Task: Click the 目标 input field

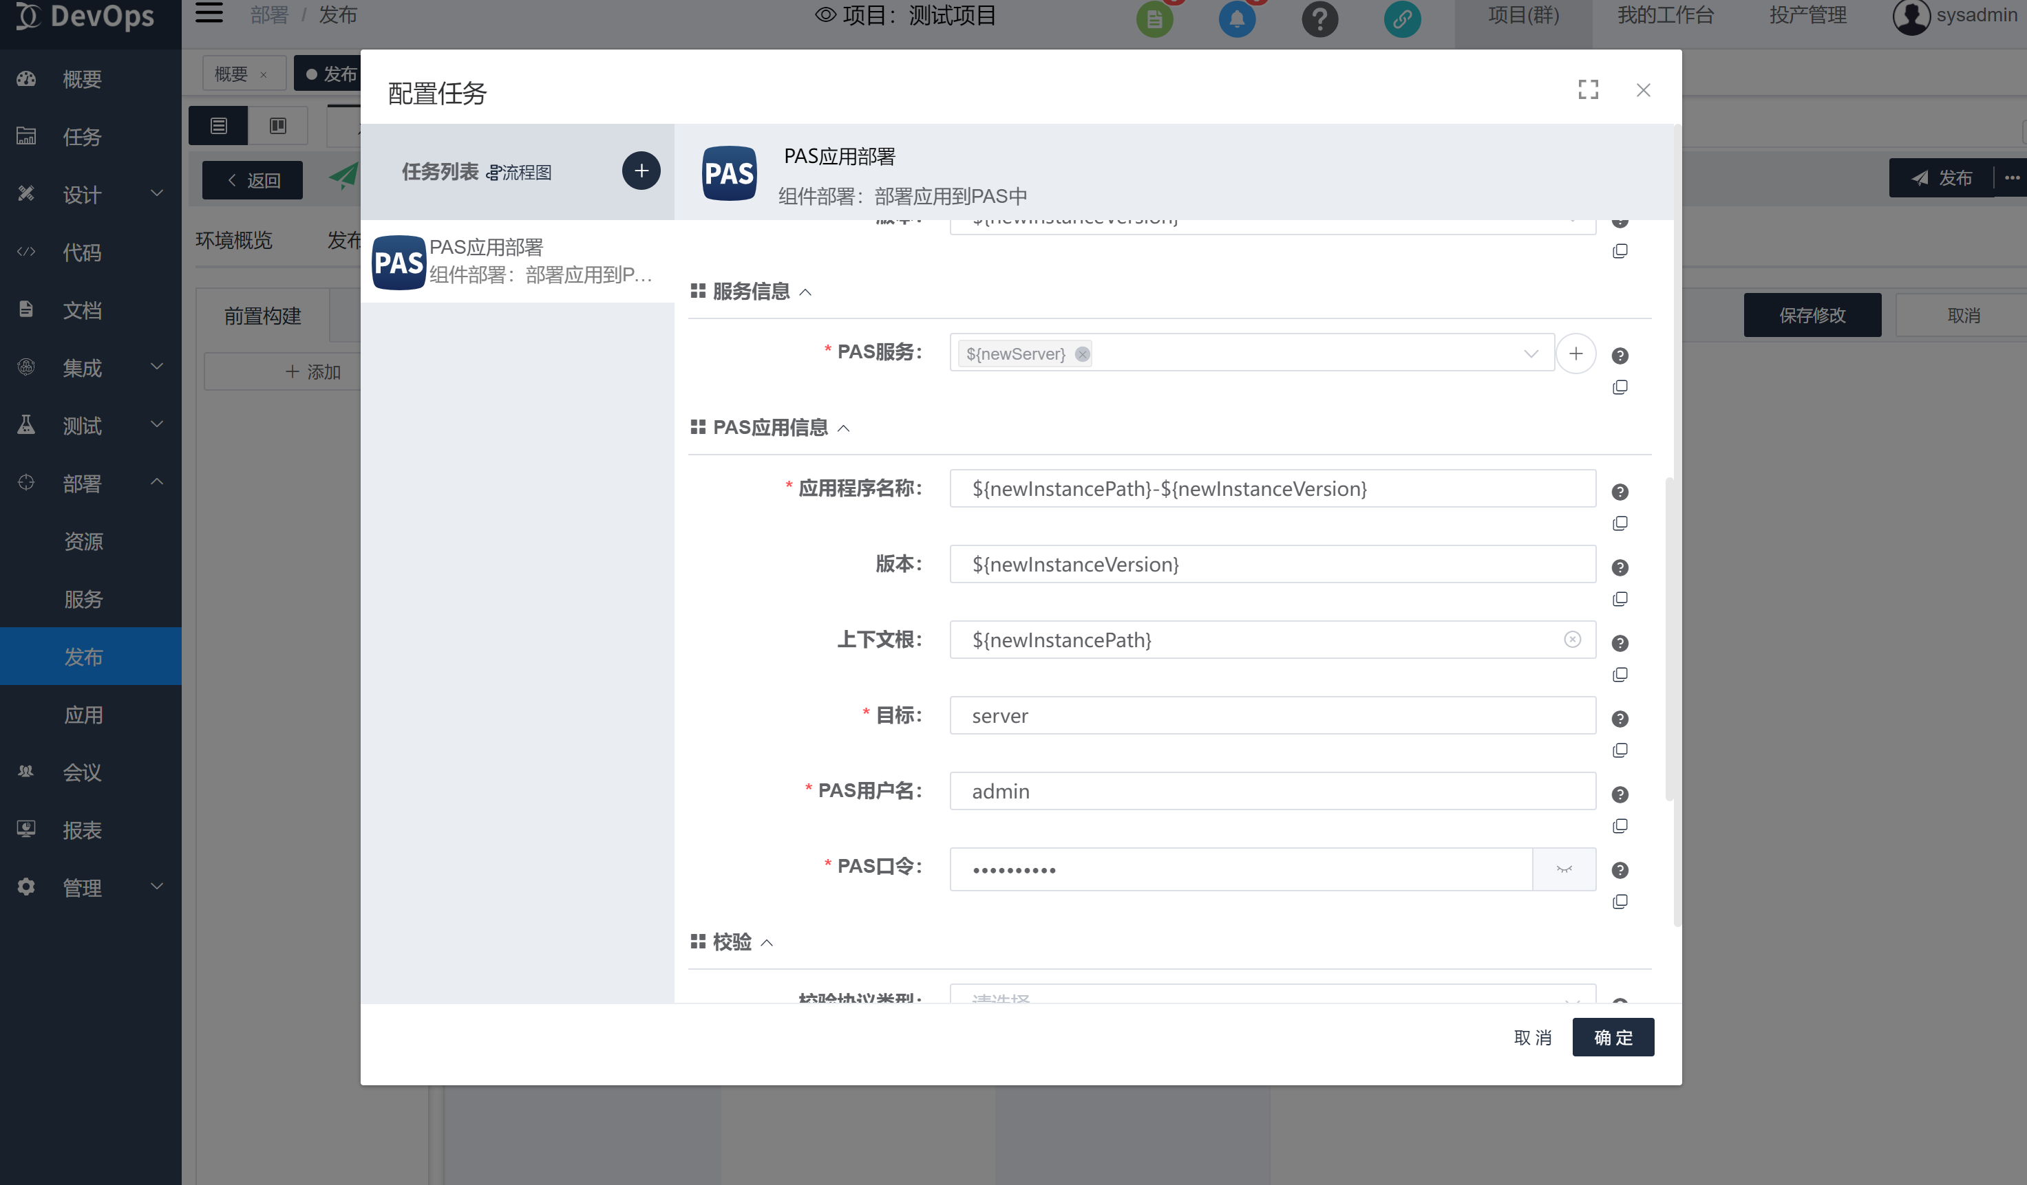Action: (x=1271, y=715)
